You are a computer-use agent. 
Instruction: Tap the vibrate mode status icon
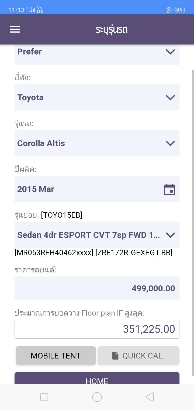click(168, 10)
